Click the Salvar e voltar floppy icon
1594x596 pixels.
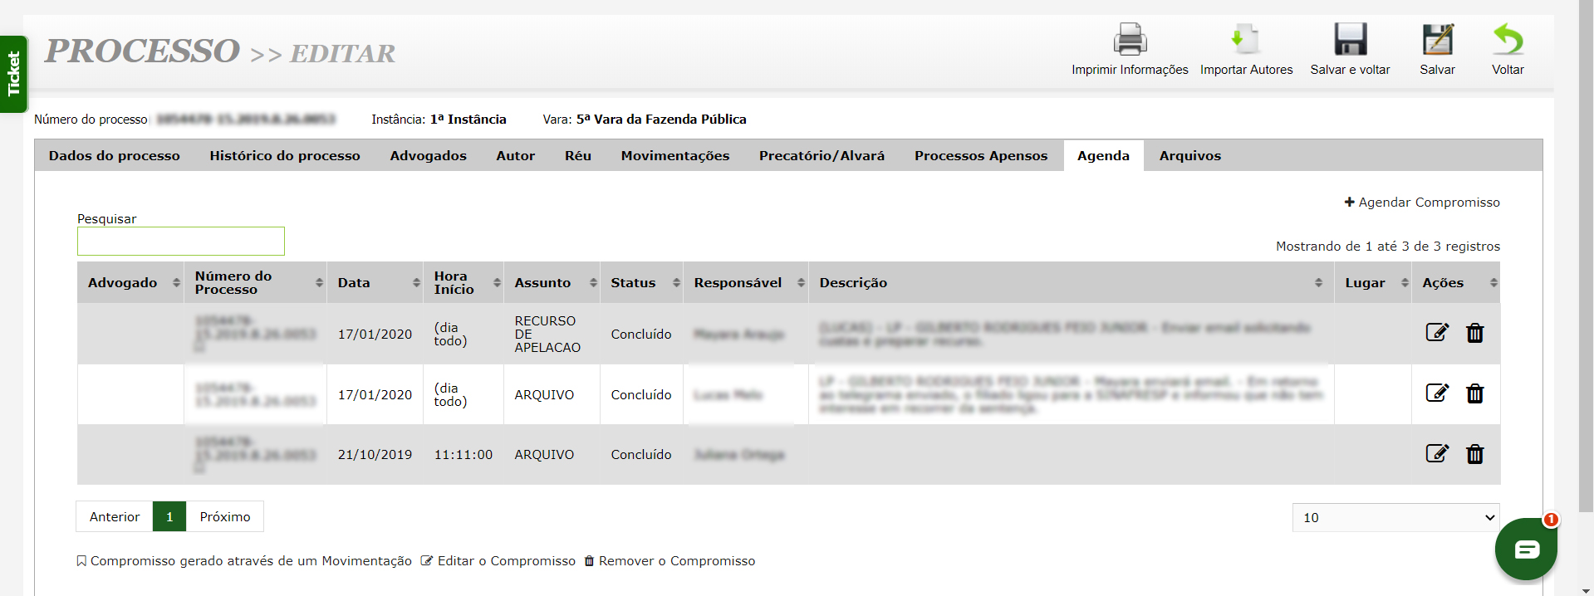tap(1350, 40)
